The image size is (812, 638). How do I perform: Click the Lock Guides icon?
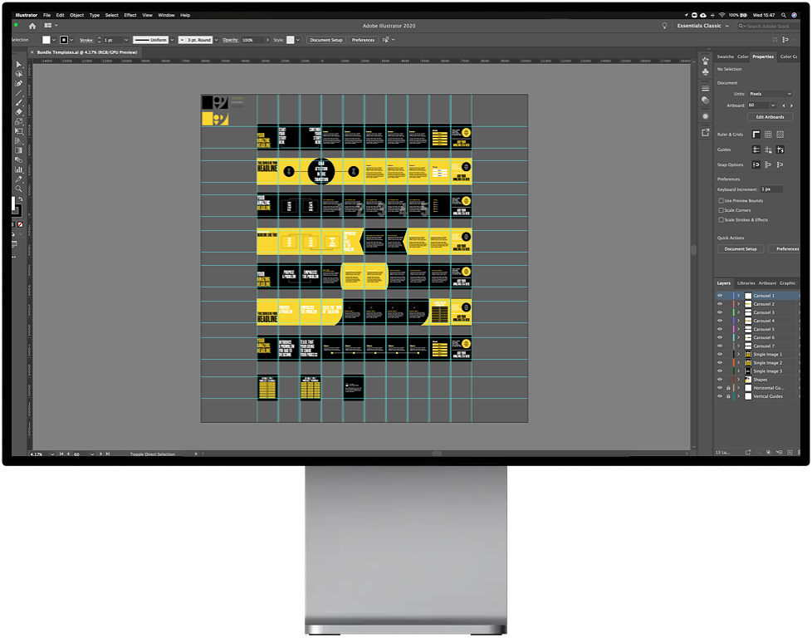pyautogui.click(x=769, y=150)
